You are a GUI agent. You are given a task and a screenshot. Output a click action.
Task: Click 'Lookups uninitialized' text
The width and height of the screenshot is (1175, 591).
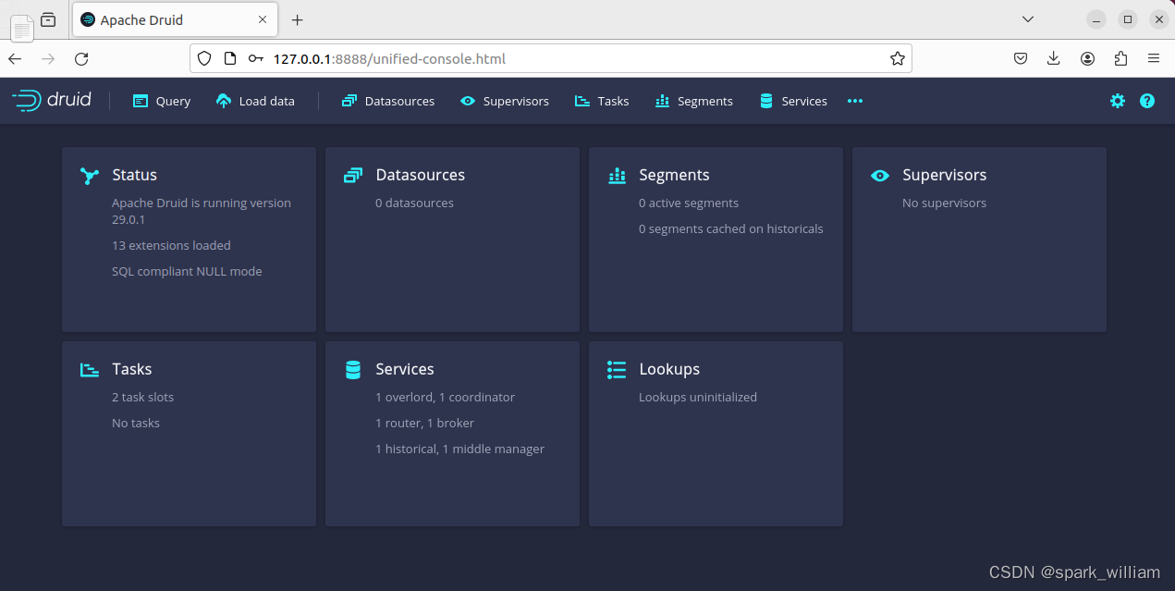click(x=698, y=397)
